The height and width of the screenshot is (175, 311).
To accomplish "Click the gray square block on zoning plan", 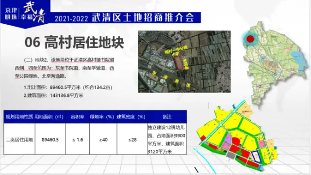I will [231, 155].
